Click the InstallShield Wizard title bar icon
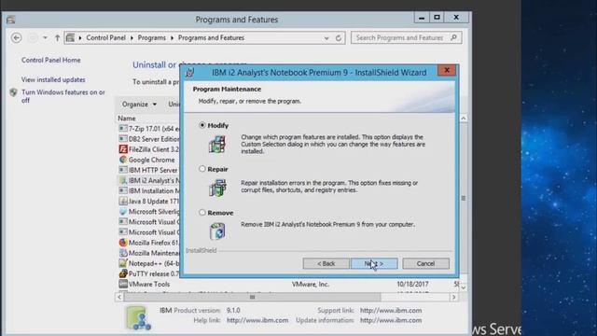 pos(190,72)
